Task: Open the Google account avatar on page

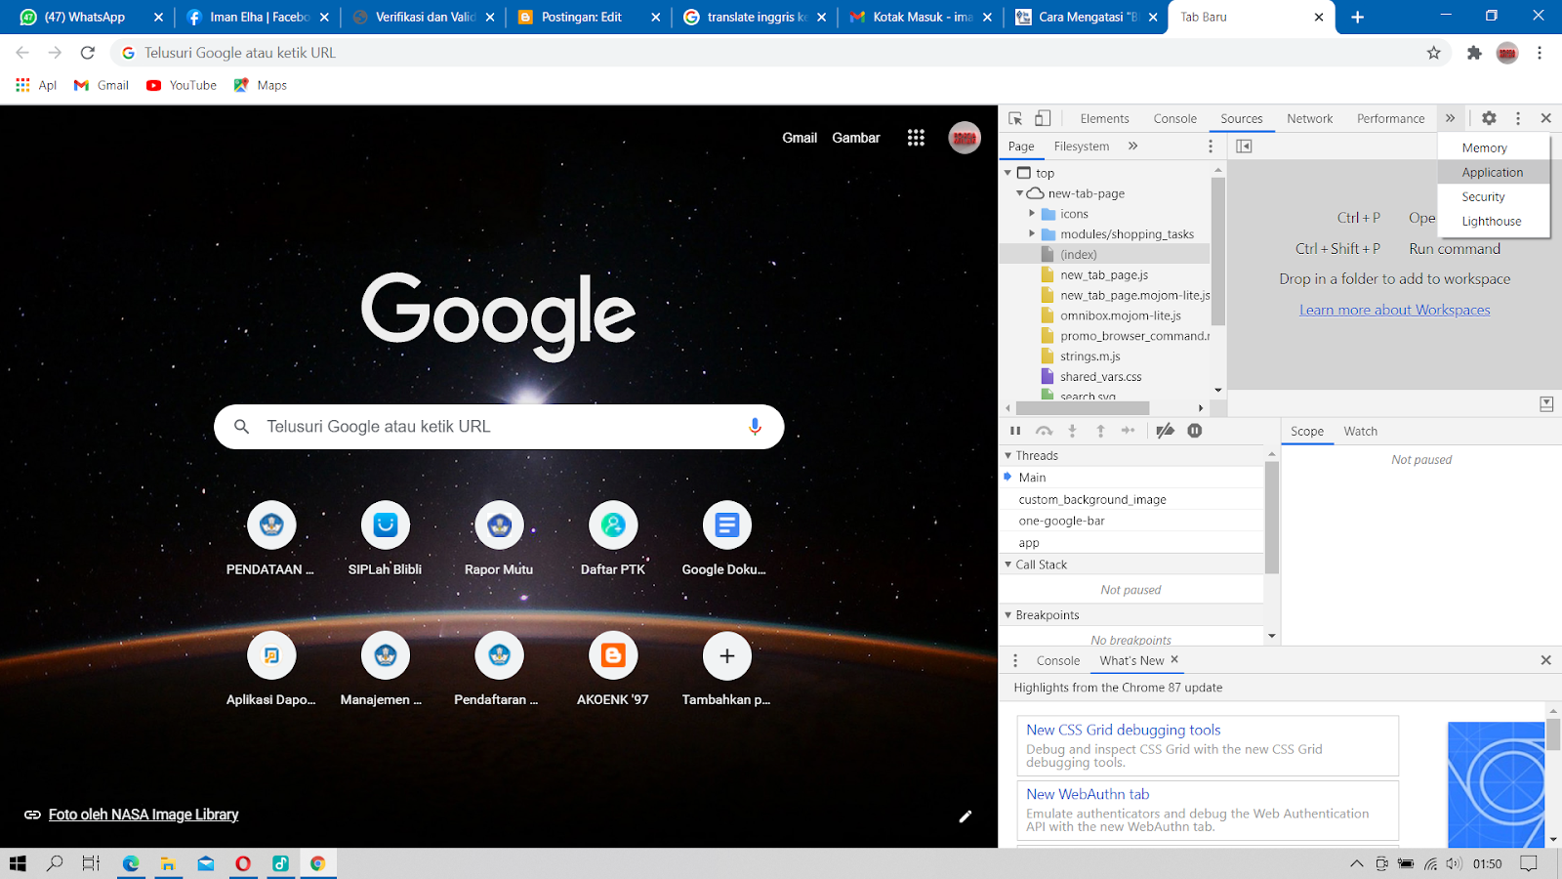Action: pyautogui.click(x=965, y=138)
